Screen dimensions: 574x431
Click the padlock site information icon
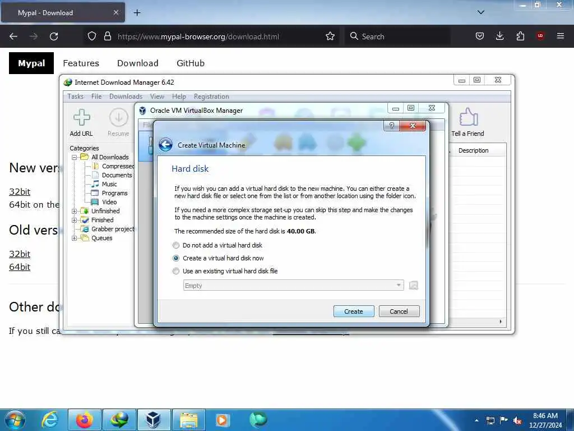click(107, 36)
